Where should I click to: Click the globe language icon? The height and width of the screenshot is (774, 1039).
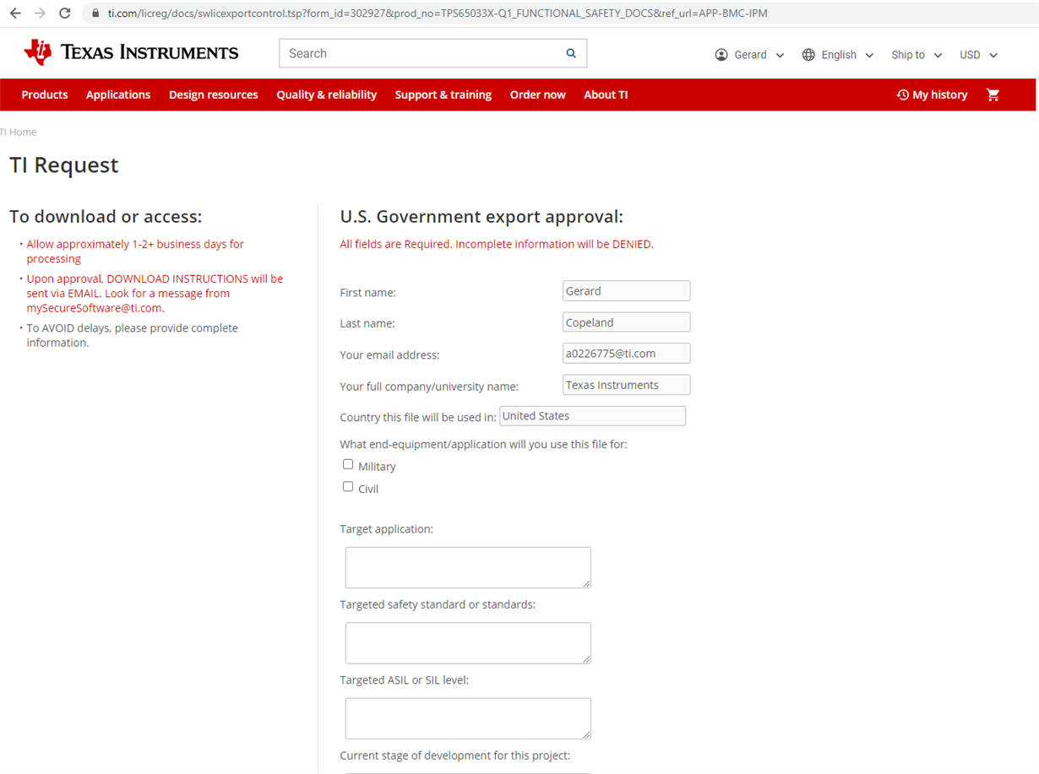(x=808, y=55)
